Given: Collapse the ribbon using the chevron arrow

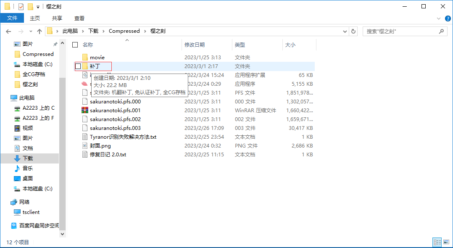Looking at the screenshot, I should pos(439,18).
